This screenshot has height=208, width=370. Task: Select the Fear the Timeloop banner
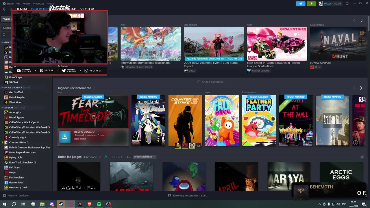[x=93, y=112]
